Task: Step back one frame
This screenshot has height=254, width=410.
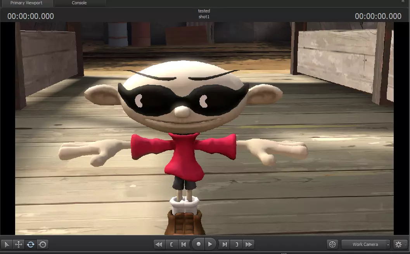Action: click(x=184, y=244)
